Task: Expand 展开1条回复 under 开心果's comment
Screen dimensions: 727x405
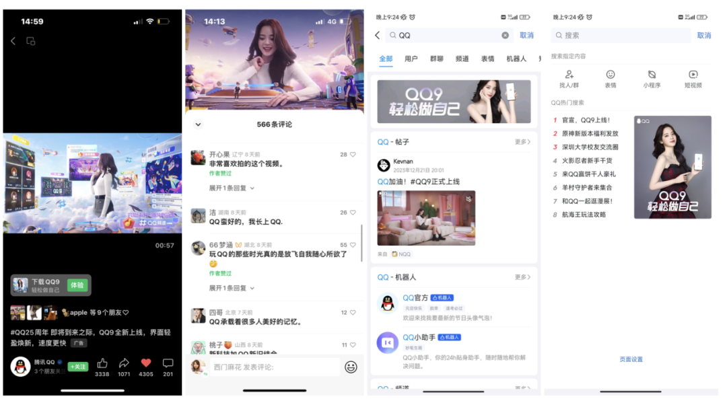Action: (x=232, y=188)
